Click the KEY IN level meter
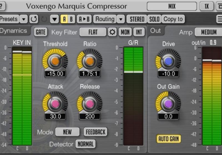The width and height of the screenshot is (222, 155). click(x=22, y=96)
